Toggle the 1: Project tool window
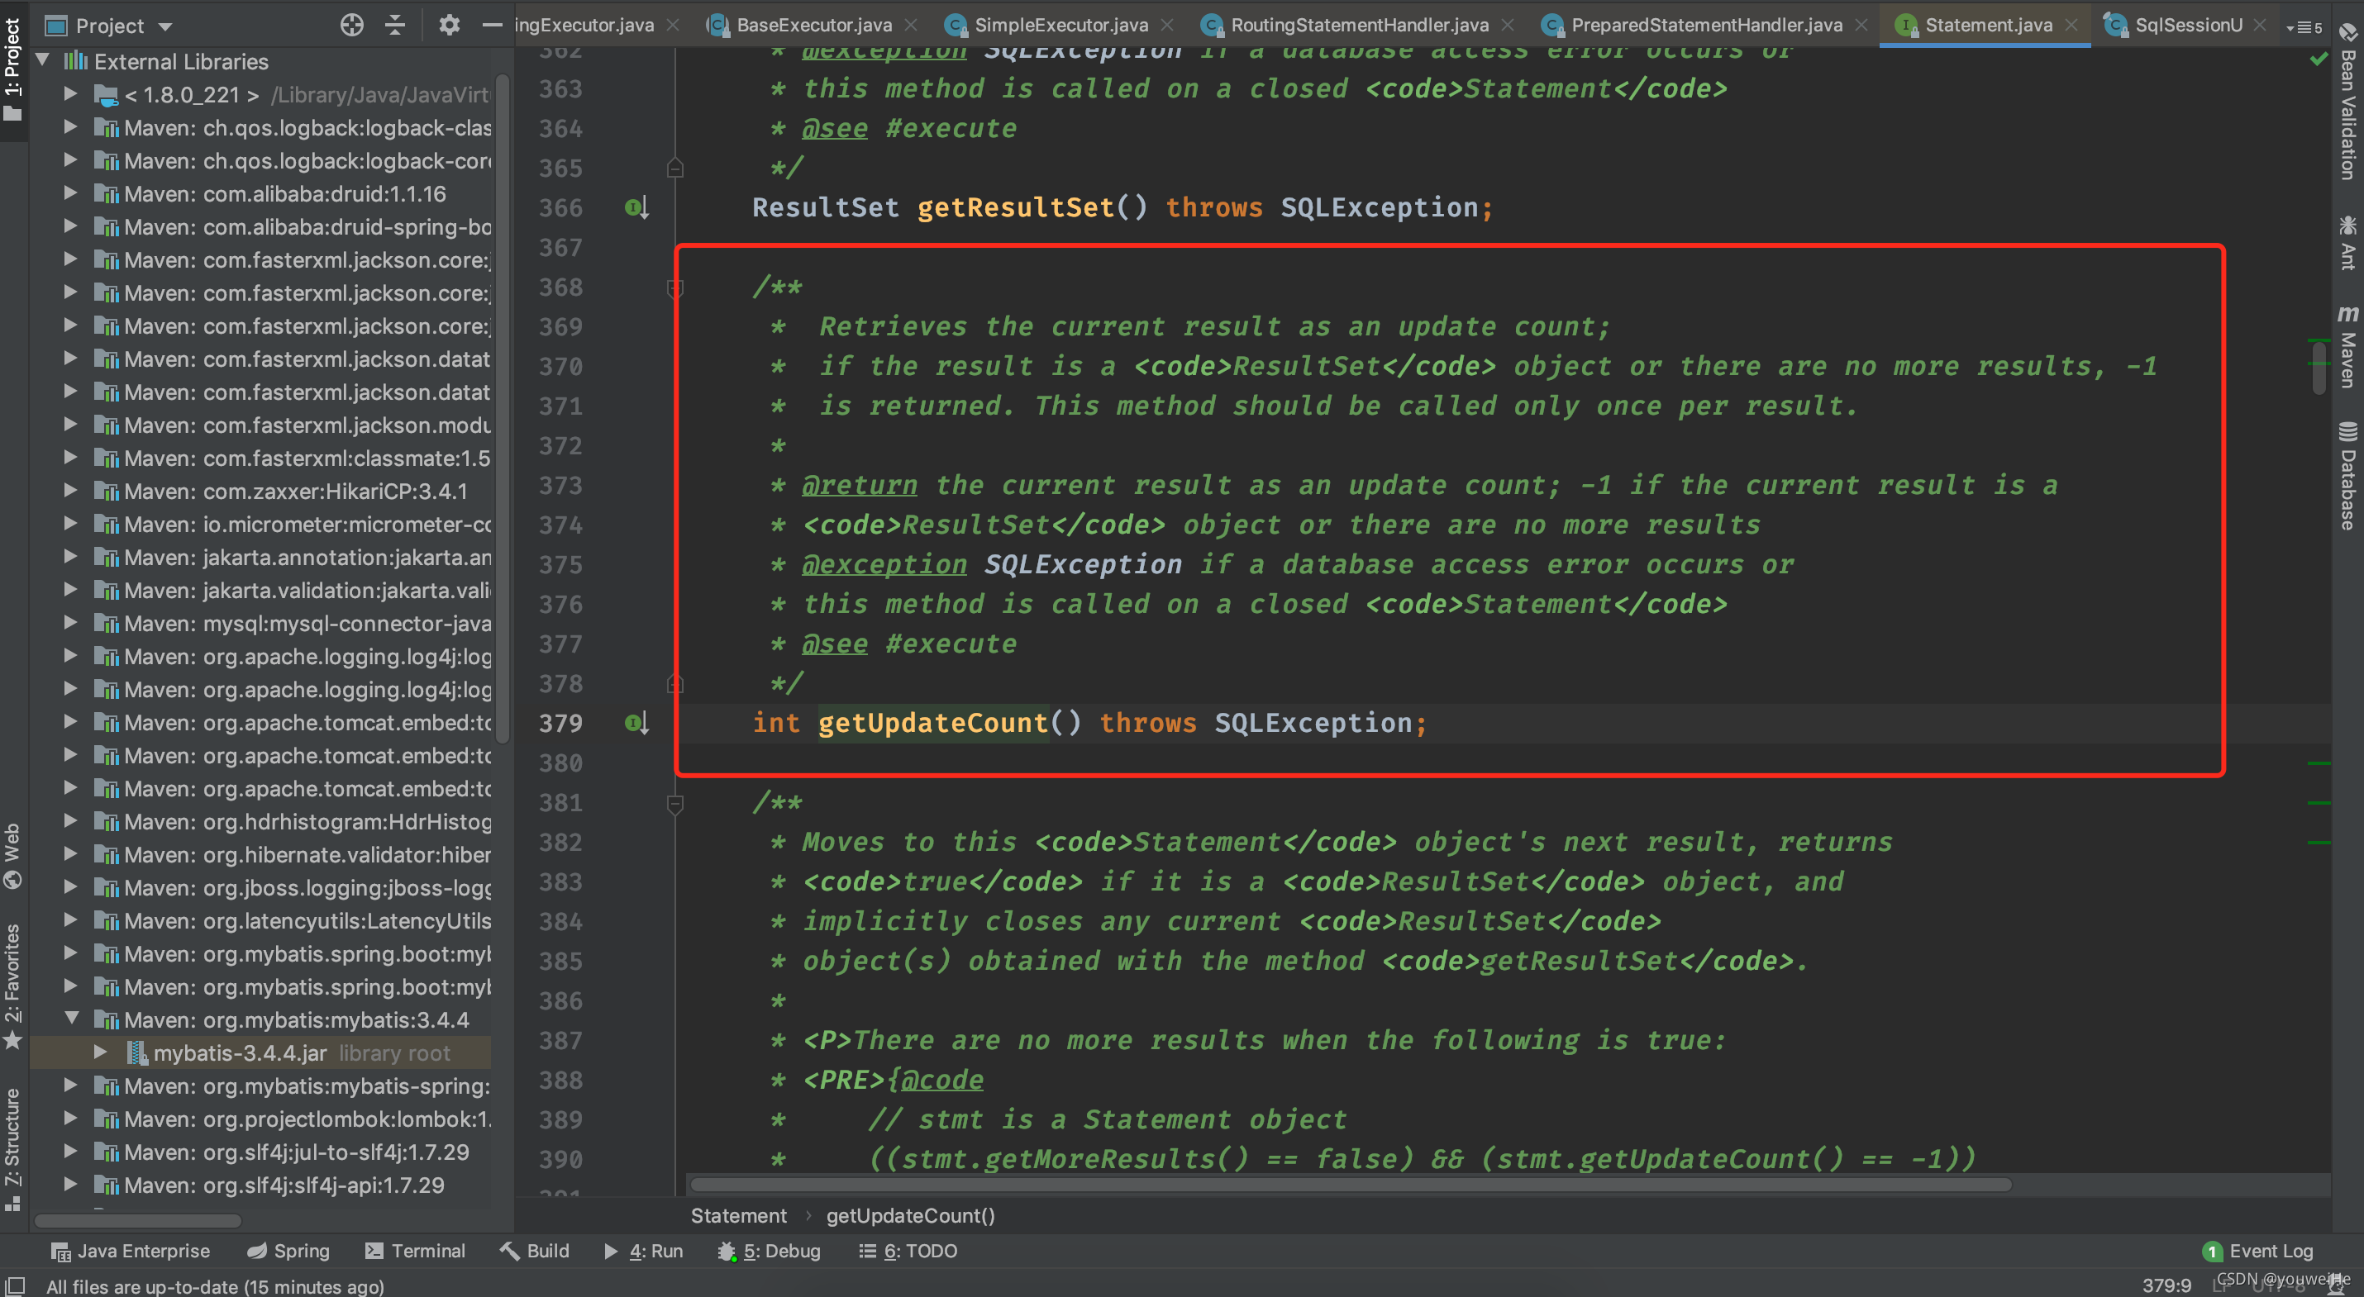 pos(13,69)
